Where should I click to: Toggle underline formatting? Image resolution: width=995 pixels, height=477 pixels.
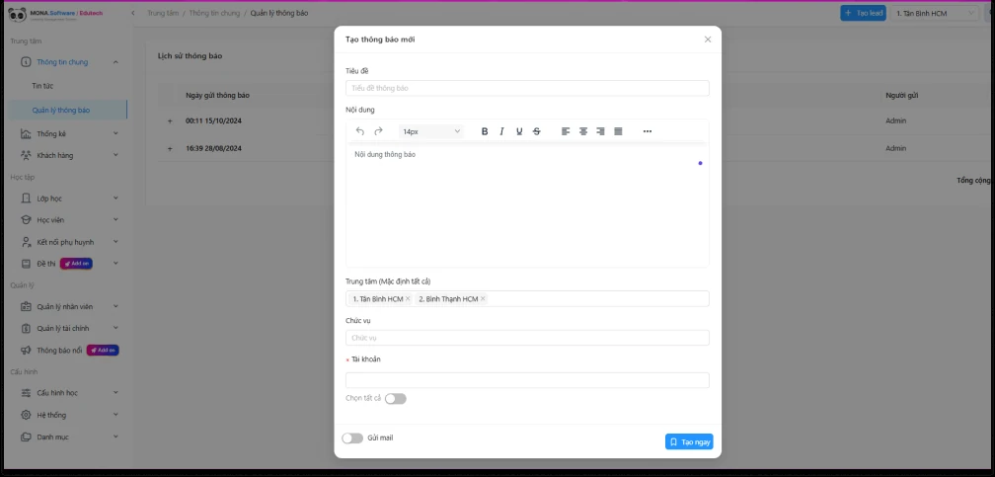519,131
